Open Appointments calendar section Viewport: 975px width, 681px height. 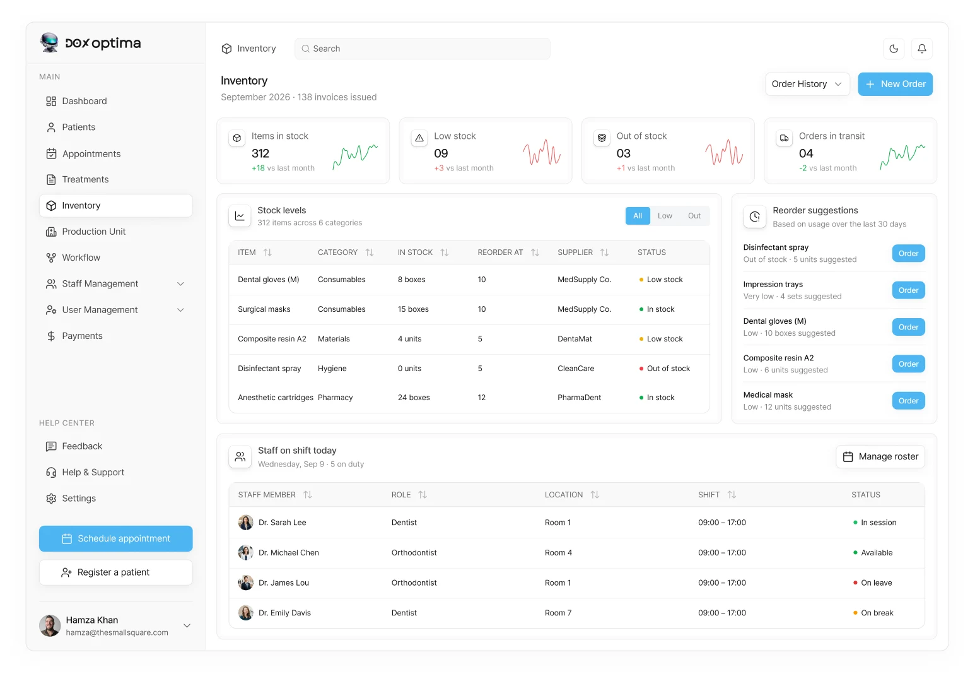coord(115,153)
